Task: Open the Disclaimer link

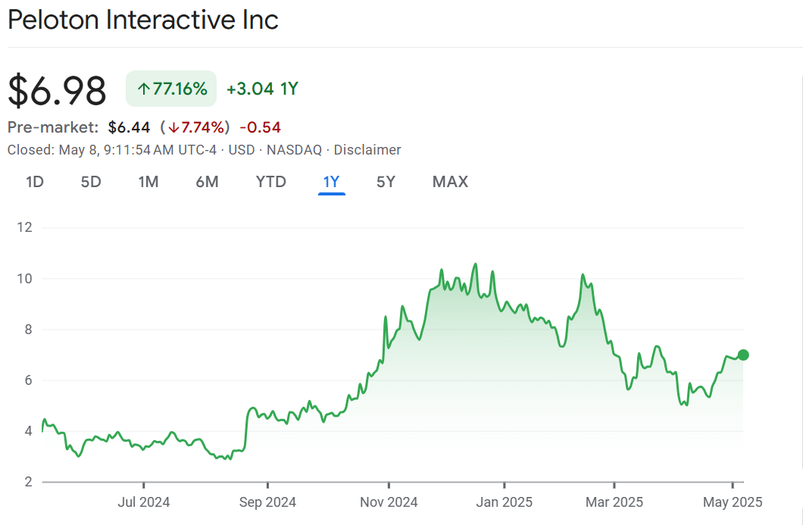Action: click(367, 150)
